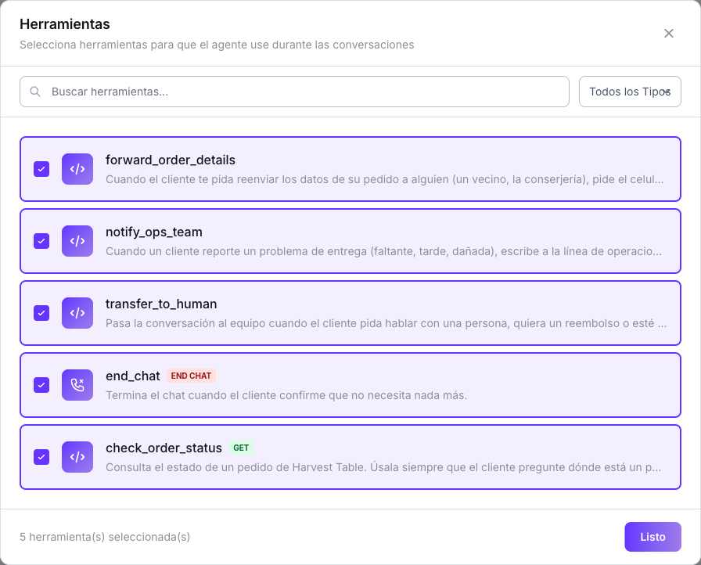Click the subtitle 'Selecciona herramientas para que...'
701x565 pixels.
click(217, 45)
